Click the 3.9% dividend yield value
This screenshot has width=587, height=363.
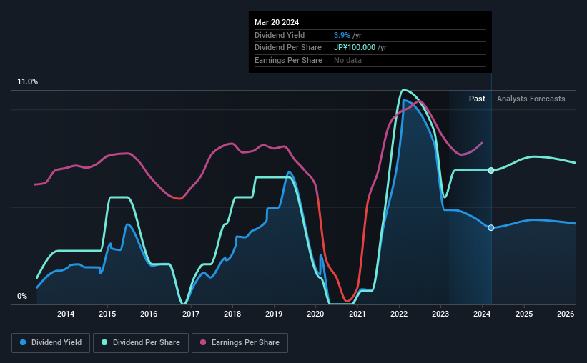pos(342,35)
